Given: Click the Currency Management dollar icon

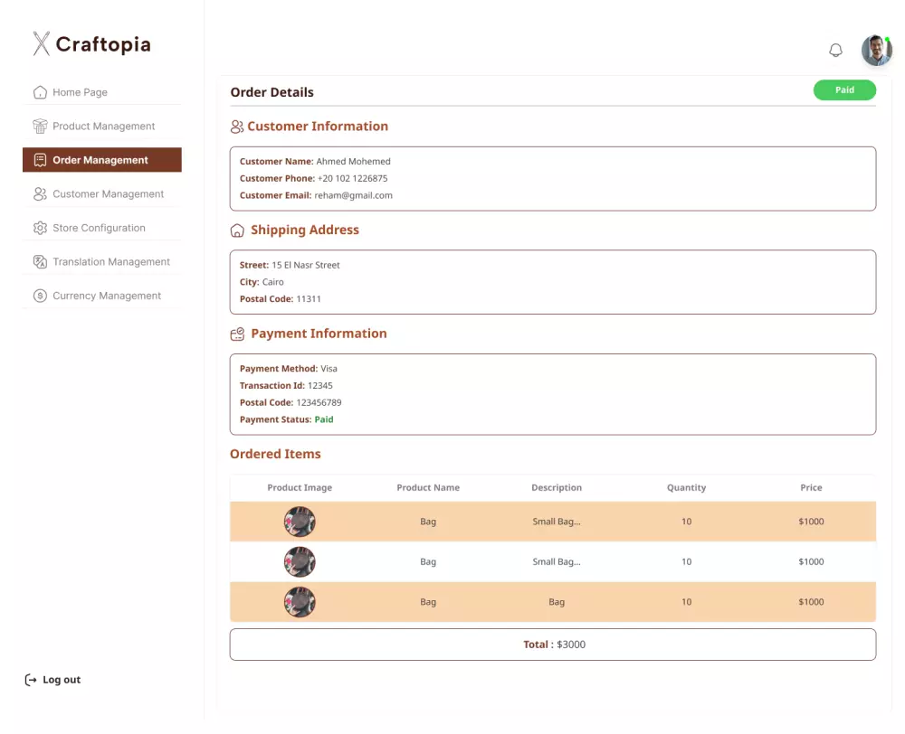Looking at the screenshot, I should tap(40, 296).
